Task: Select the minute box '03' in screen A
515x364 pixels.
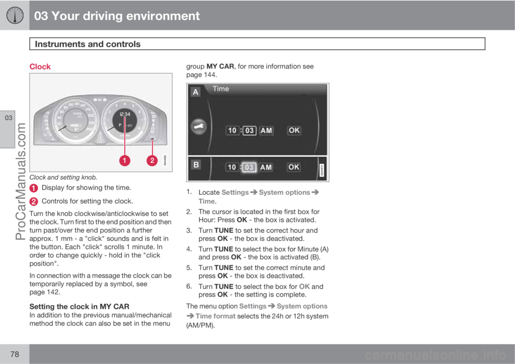Action: [249, 130]
